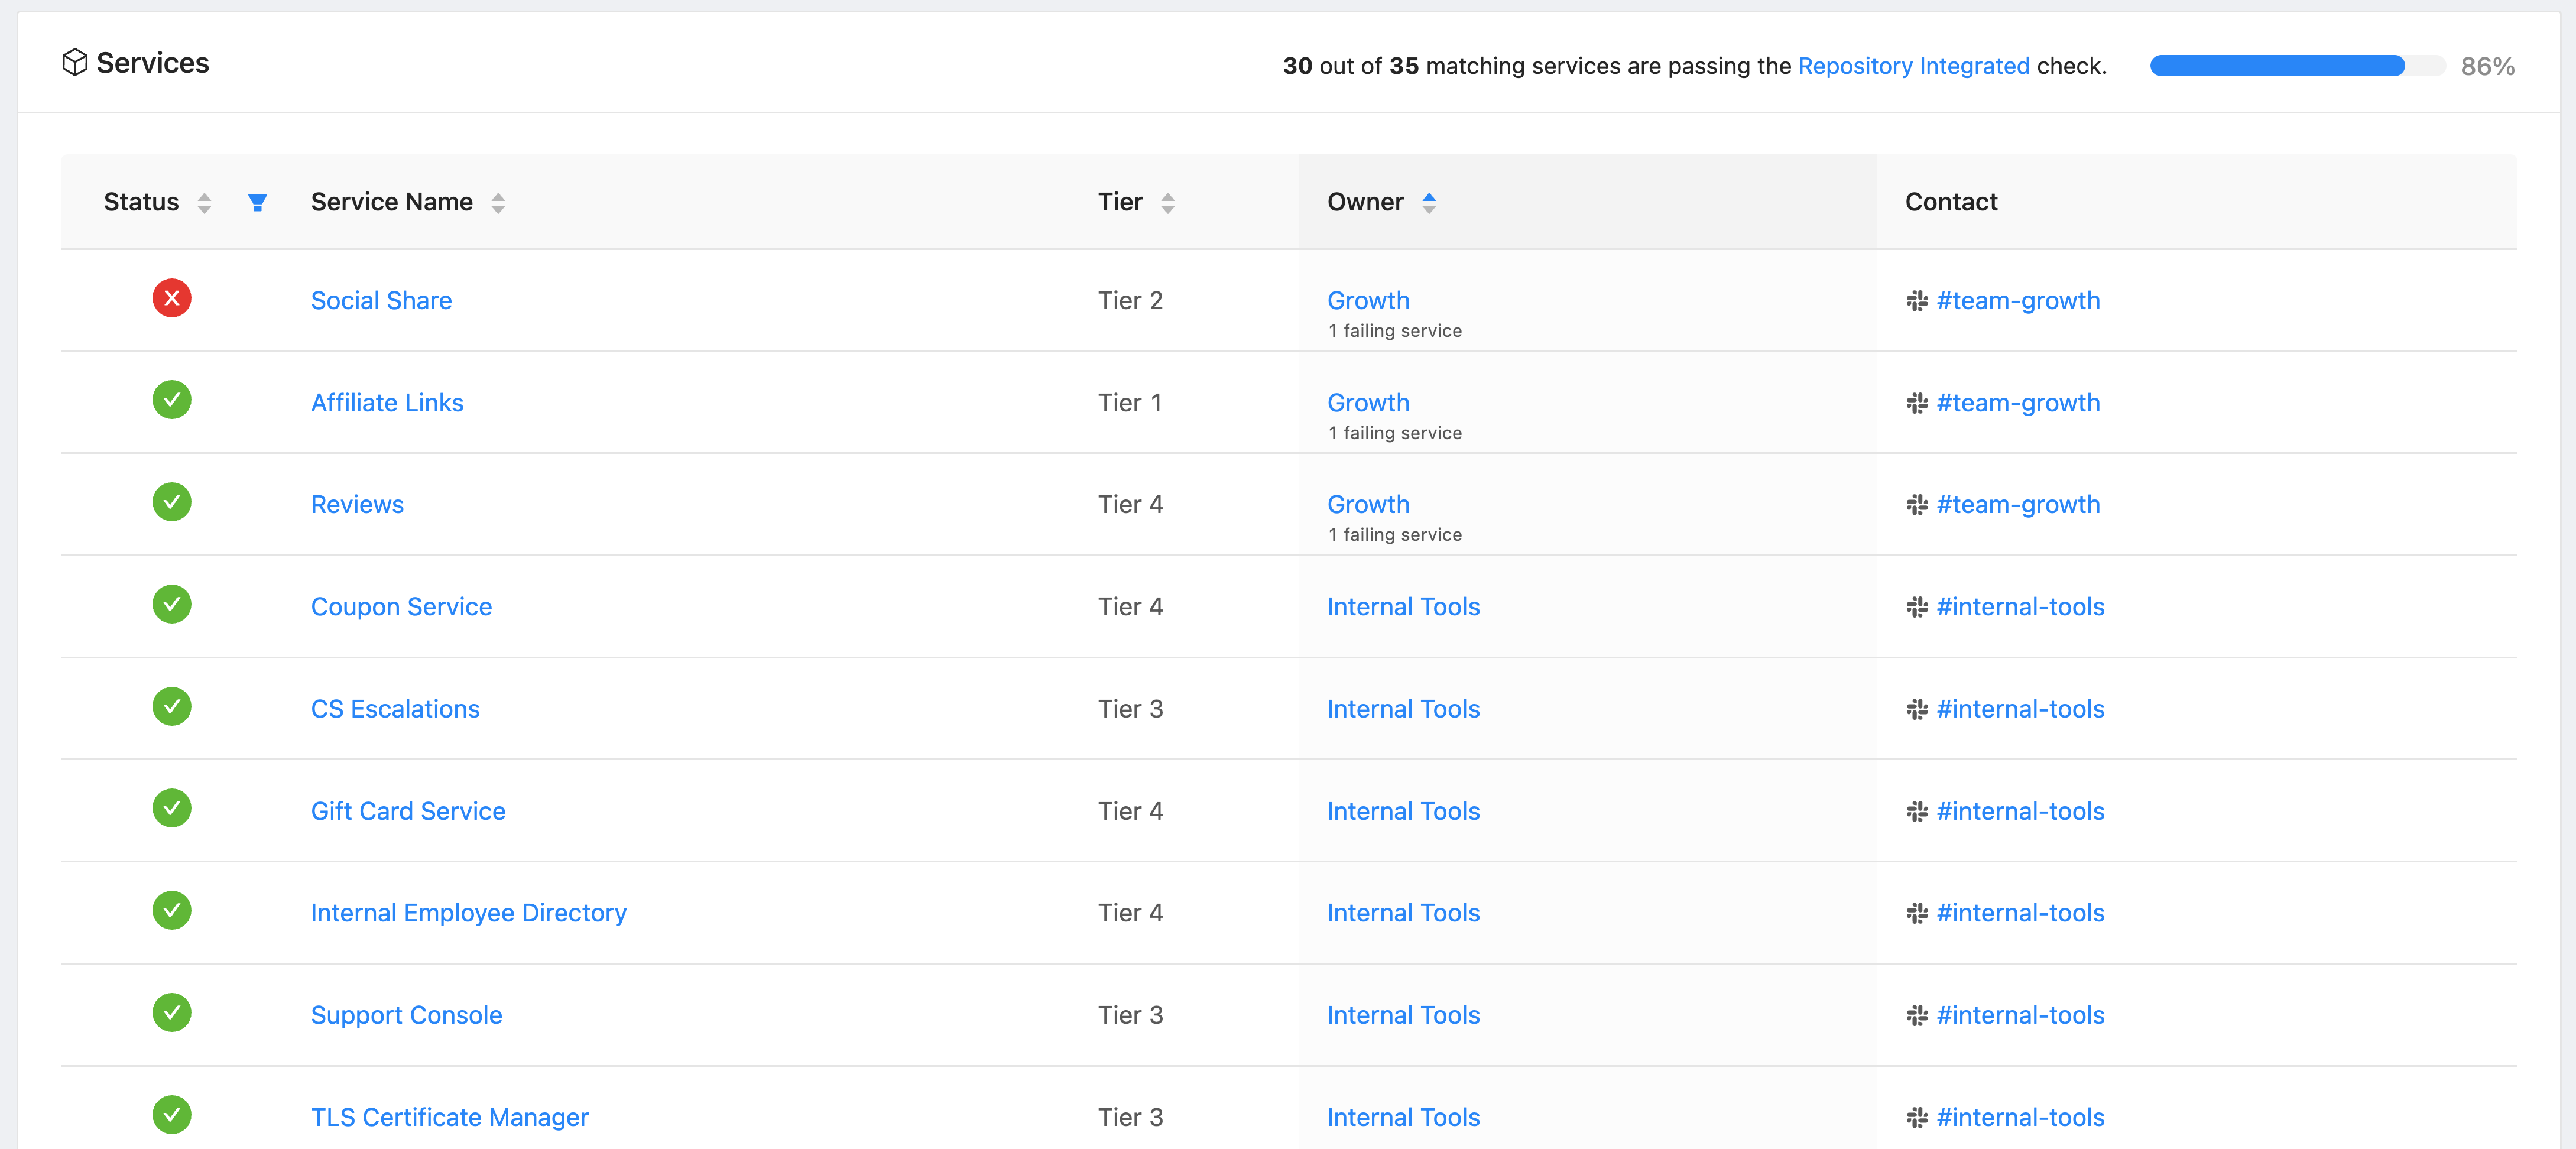Open Internal Tools owner for Support Console

tap(1403, 1015)
